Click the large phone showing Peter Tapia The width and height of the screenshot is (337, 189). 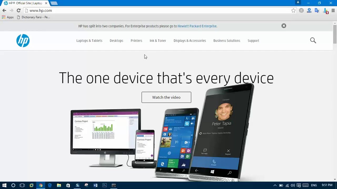[221, 133]
